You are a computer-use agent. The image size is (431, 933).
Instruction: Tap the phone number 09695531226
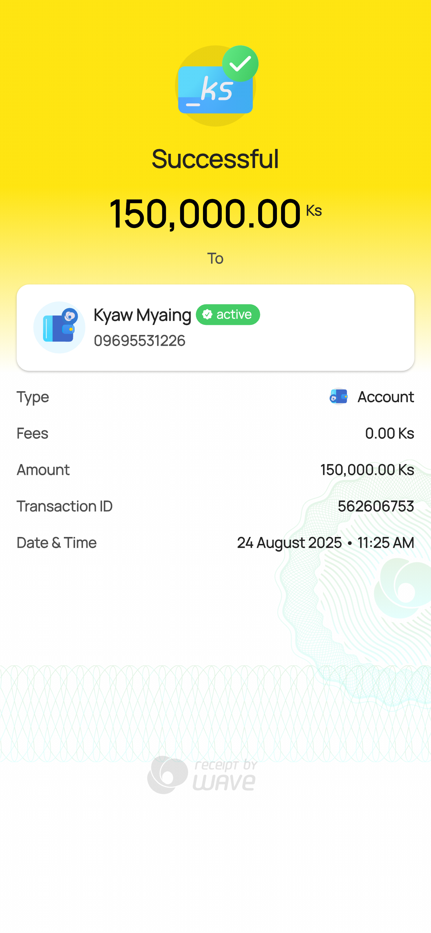[x=140, y=341]
